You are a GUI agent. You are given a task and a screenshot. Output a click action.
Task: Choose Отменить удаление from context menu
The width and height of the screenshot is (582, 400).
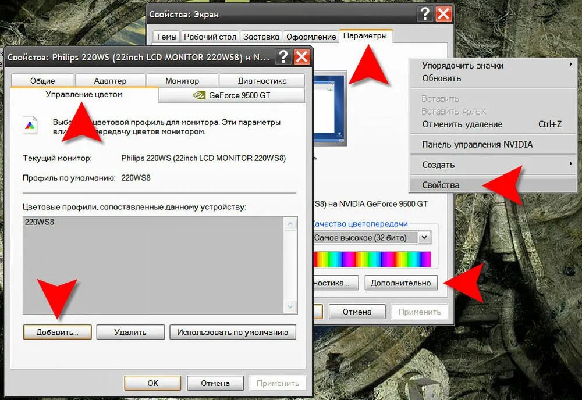492,124
